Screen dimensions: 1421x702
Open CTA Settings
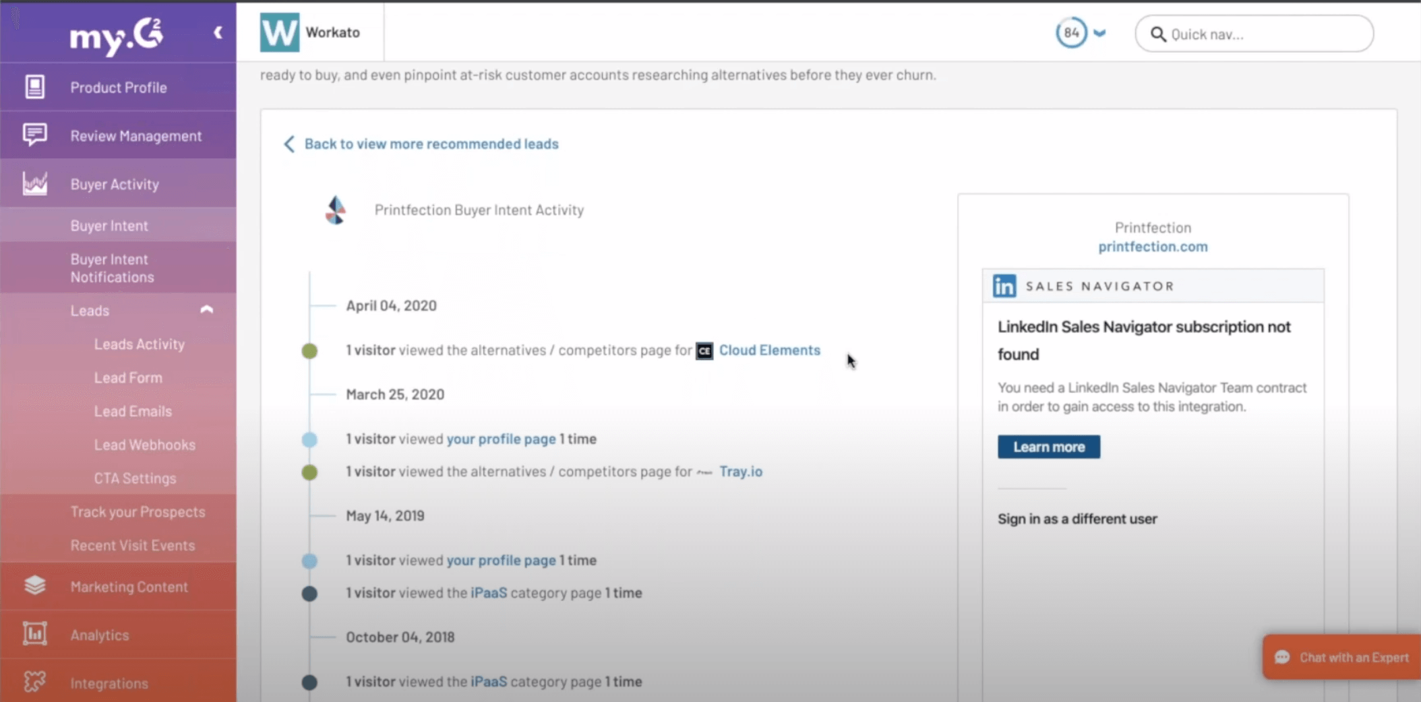coord(135,478)
